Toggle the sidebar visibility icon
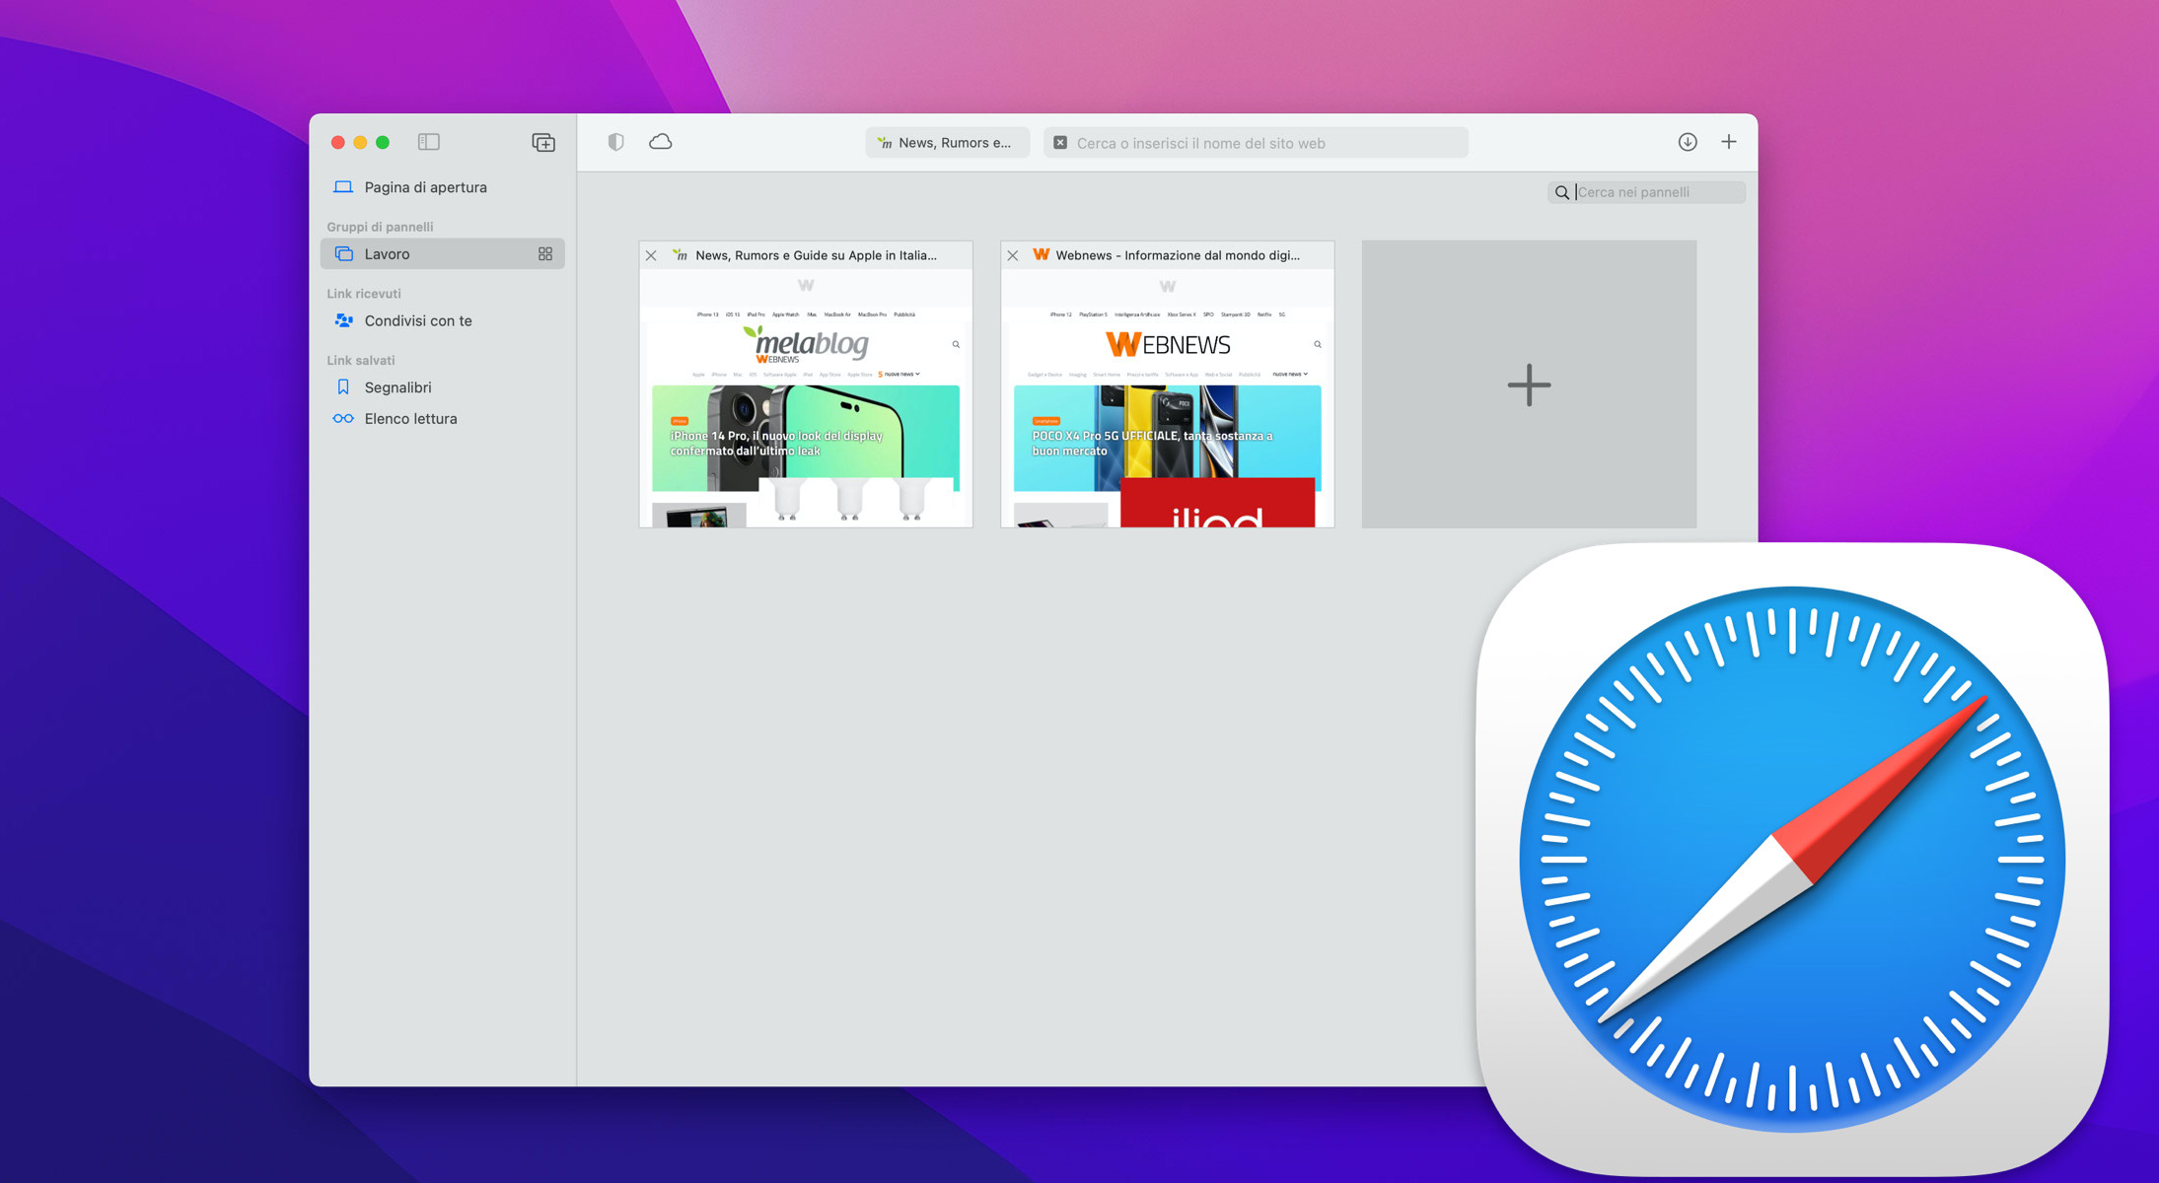The width and height of the screenshot is (2159, 1183). (429, 142)
